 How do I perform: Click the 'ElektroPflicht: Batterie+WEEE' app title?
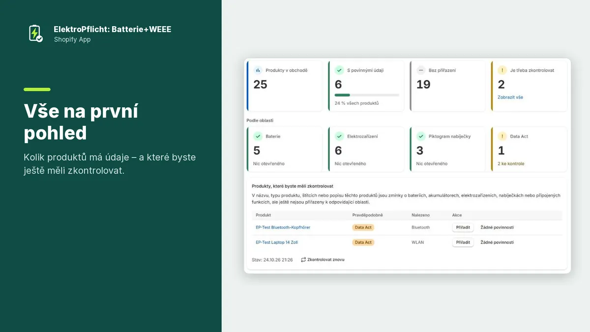(x=113, y=29)
